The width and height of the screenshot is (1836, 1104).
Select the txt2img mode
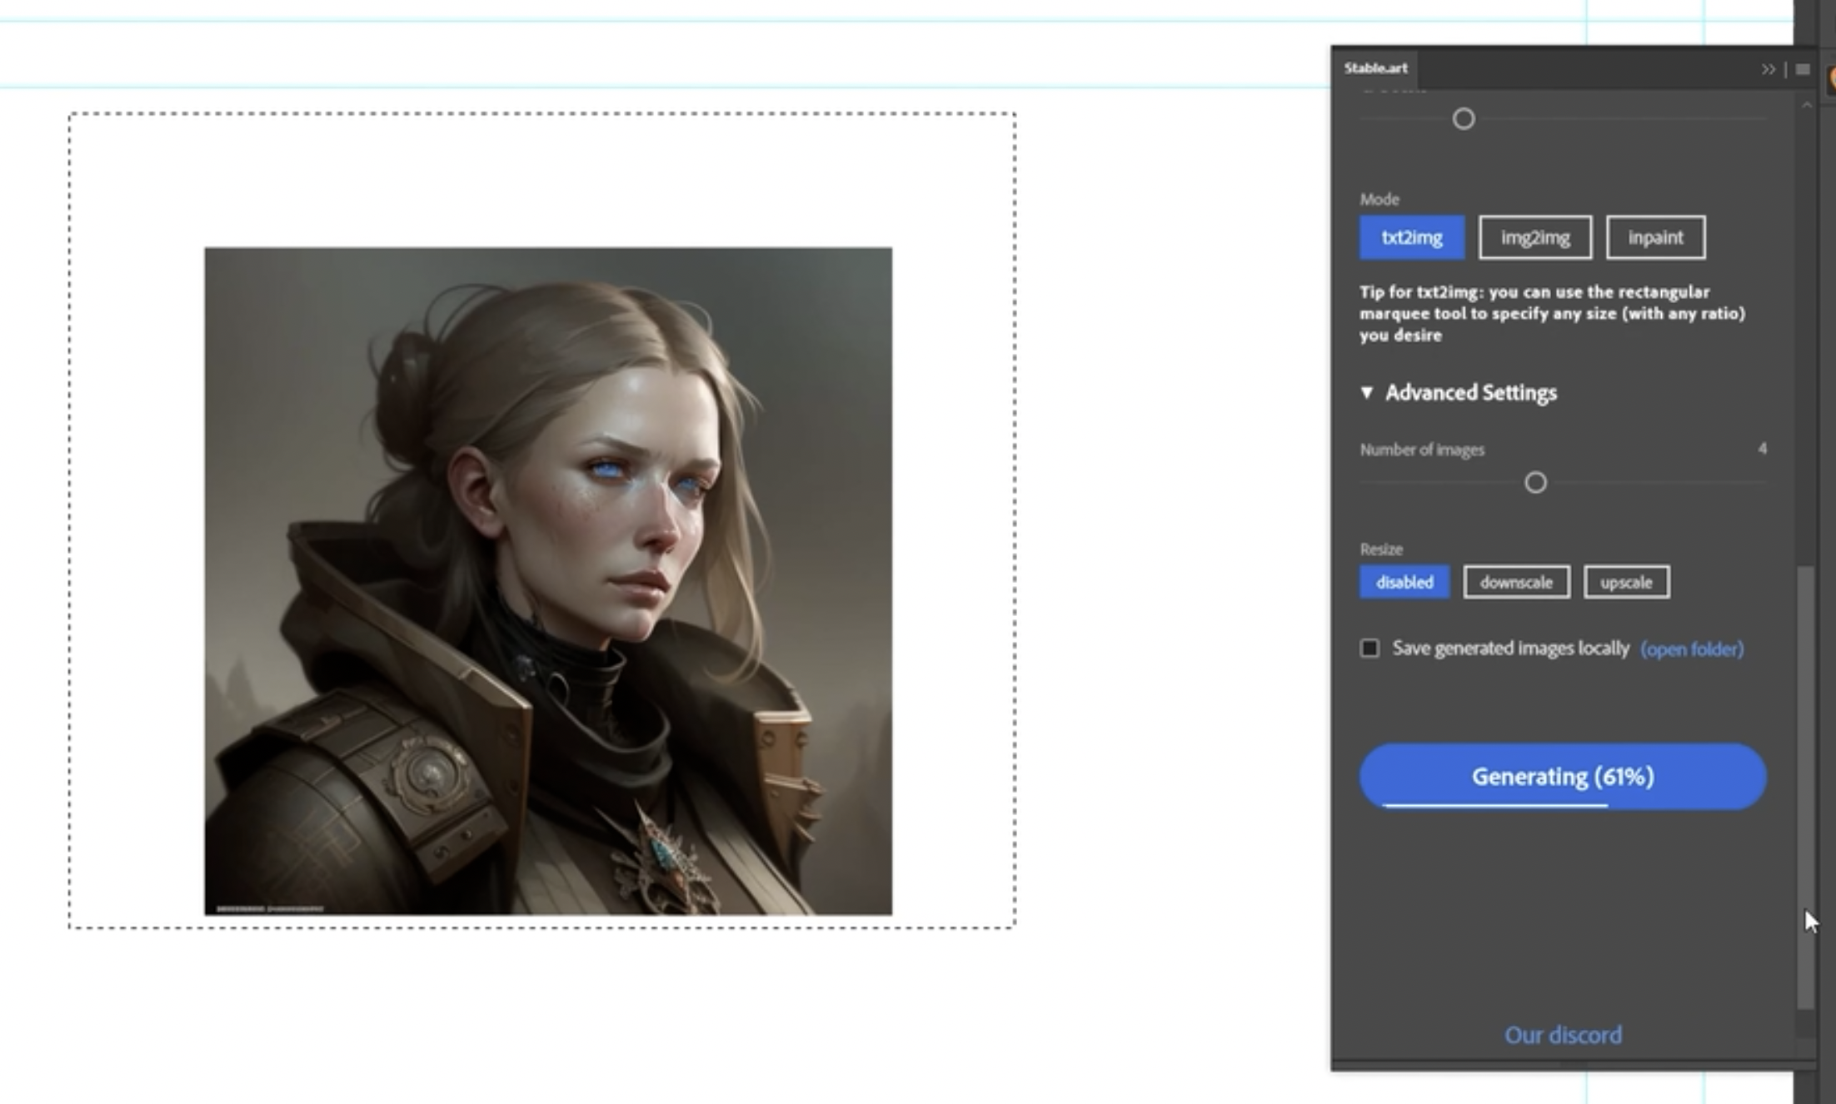coord(1411,237)
